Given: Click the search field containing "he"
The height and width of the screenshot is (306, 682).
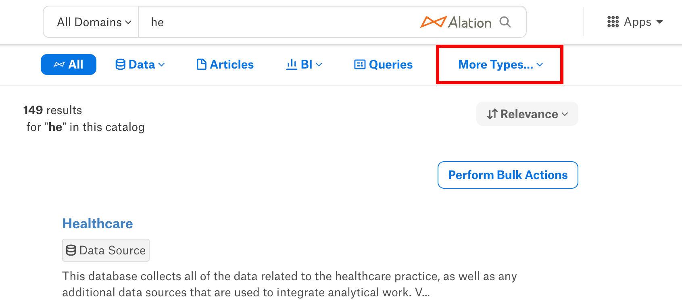Looking at the screenshot, I should (x=278, y=22).
